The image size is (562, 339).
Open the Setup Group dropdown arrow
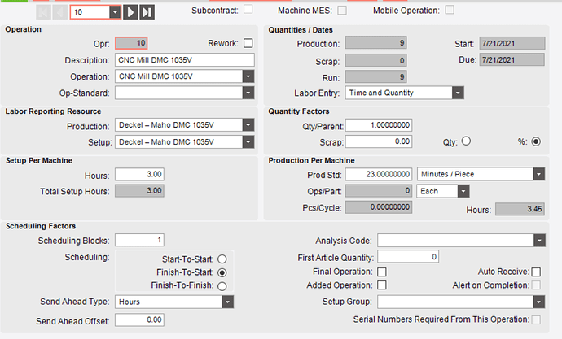[x=538, y=302]
